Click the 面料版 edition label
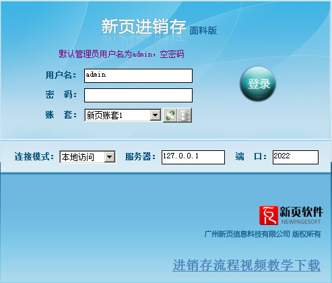The height and width of the screenshot is (283, 332). [203, 30]
